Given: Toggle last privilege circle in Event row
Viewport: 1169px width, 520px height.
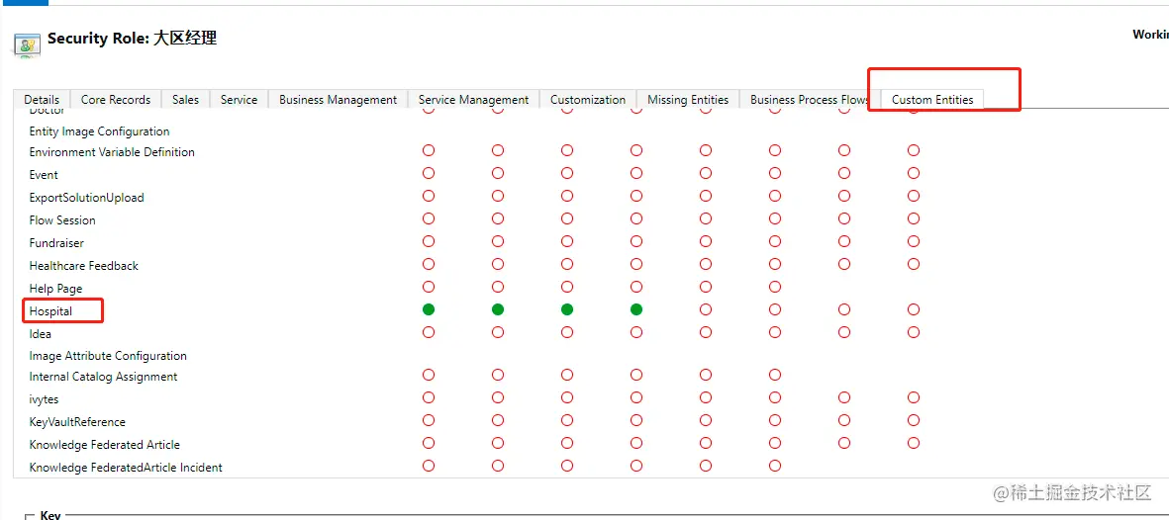Looking at the screenshot, I should tap(914, 174).
